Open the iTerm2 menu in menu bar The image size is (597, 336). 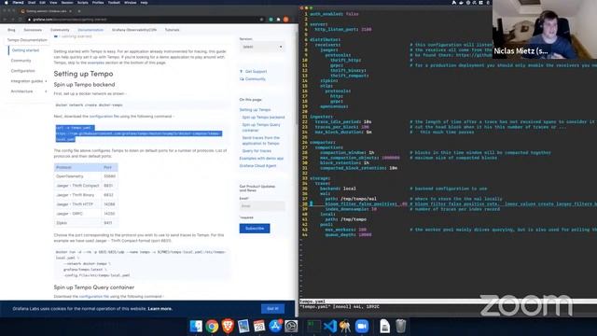pyautogui.click(x=18, y=2)
